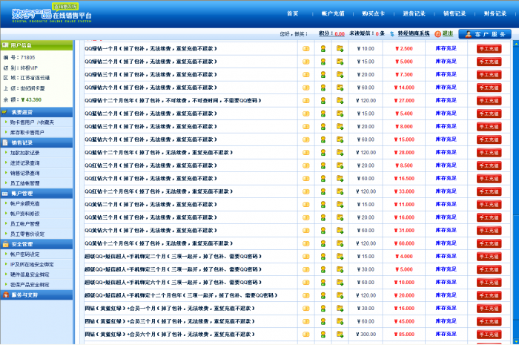Click the product list scrollbar down arrow
This screenshot has width=519, height=345.
pos(516,341)
